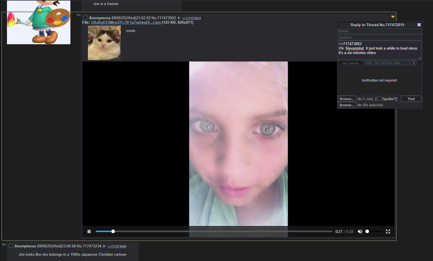This screenshot has width=433, height=261.
Task: Open post menu arrow for No.717473002
Action: (179, 18)
